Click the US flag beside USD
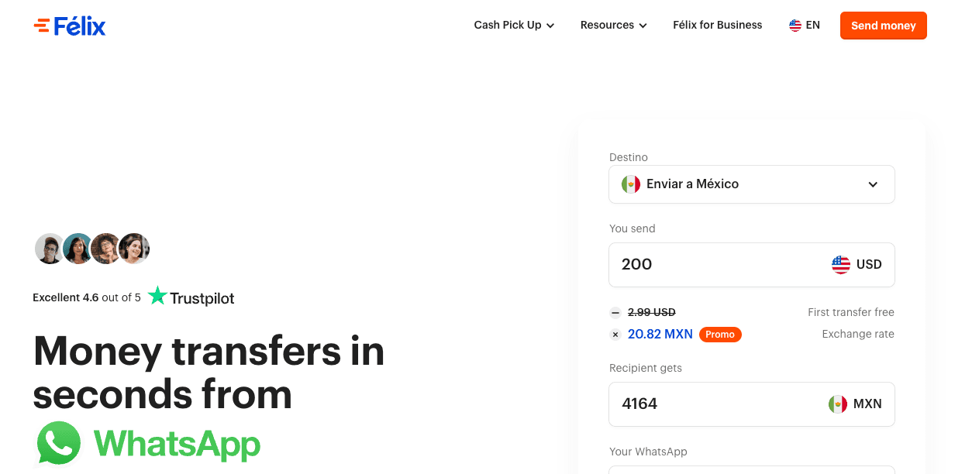Screen dimensions: 979x474 841,265
